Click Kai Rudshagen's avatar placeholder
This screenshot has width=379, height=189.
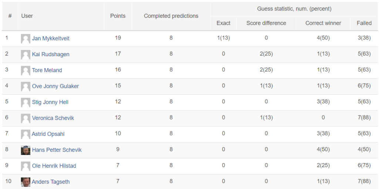pyautogui.click(x=26, y=55)
